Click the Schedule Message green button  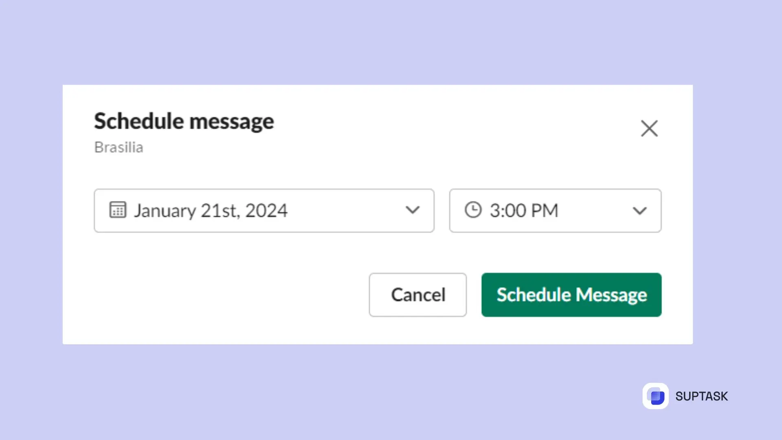click(571, 295)
